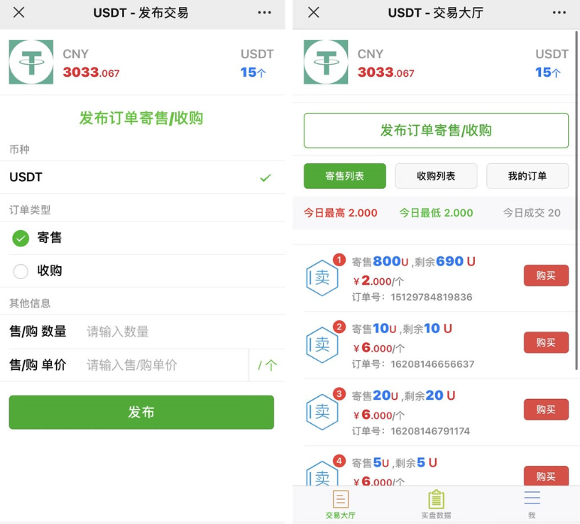580x524 pixels.
Task: Focus the 售/购 单价 input field
Action: click(x=166, y=365)
